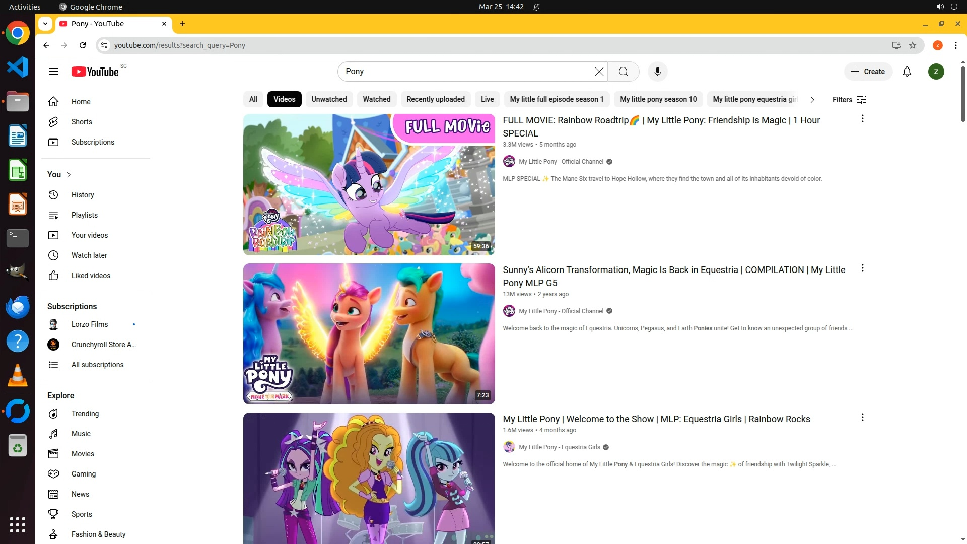The image size is (967, 544).
Task: Clear the search box with the X icon
Action: click(x=599, y=72)
